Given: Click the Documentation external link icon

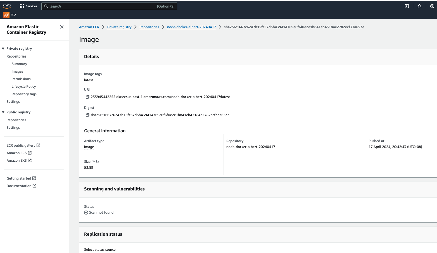Looking at the screenshot, I should (34, 186).
